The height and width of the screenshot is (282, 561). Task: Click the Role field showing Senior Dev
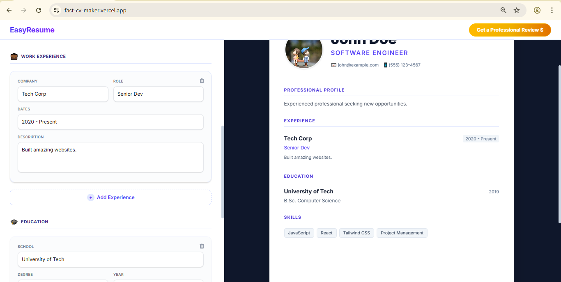pyautogui.click(x=158, y=94)
